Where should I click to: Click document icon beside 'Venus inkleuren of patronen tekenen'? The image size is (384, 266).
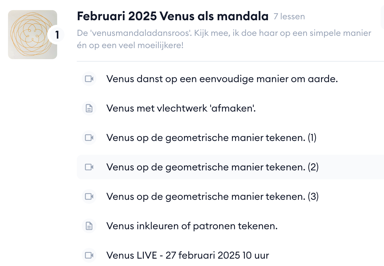coord(89,226)
